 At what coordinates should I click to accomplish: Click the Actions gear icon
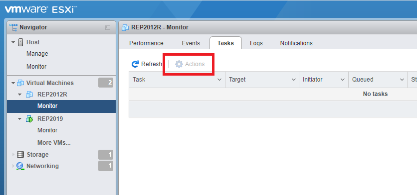[x=179, y=64]
